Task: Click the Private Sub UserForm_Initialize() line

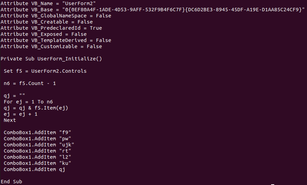Action: click(x=51, y=59)
